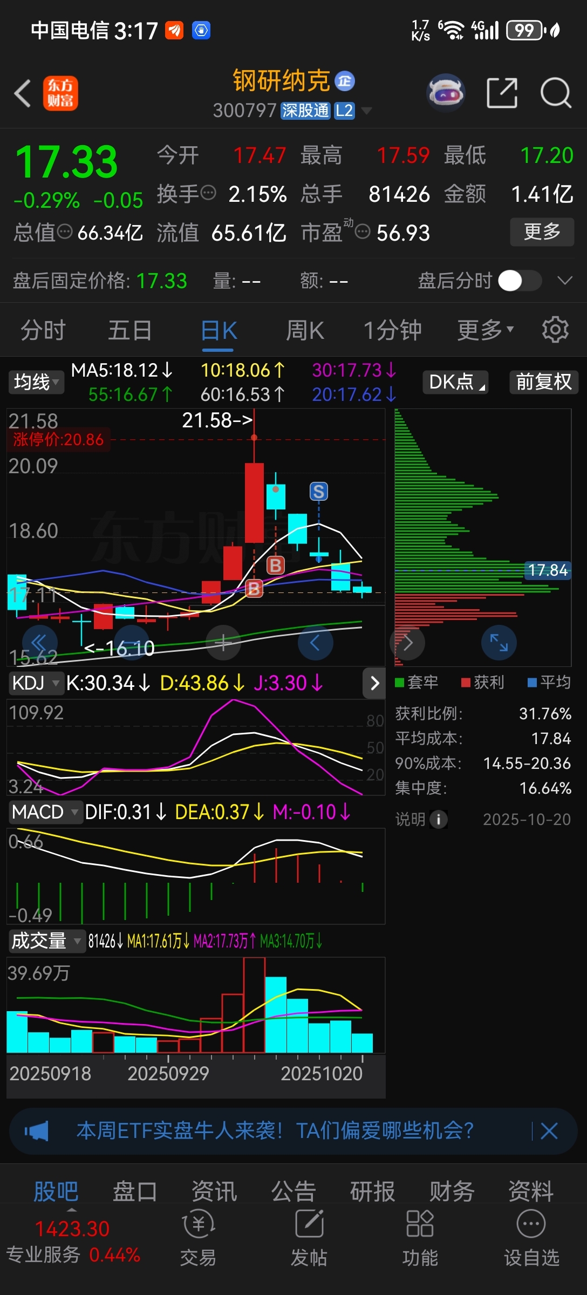
Task: Open the 盘口 tab
Action: [x=135, y=1191]
